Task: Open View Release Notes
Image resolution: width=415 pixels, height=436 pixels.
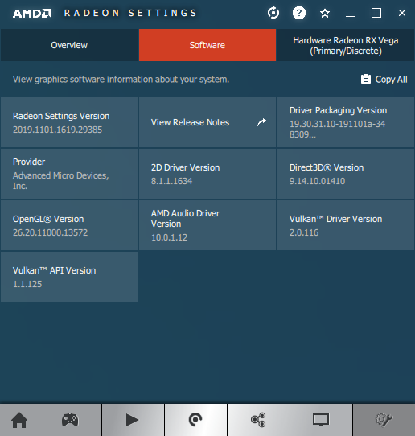Action: pyautogui.click(x=207, y=122)
